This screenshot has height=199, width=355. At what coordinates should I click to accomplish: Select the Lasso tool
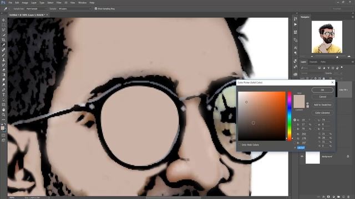(3, 30)
